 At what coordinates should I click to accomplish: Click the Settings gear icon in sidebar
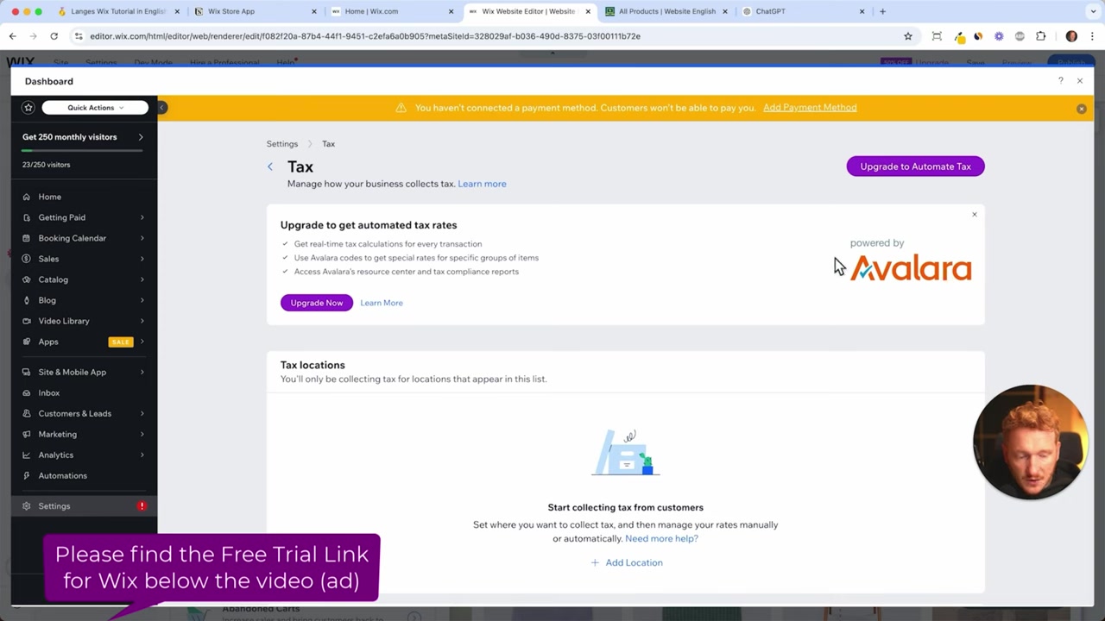(x=26, y=506)
